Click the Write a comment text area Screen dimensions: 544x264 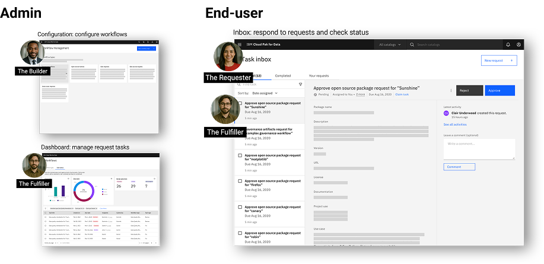[x=479, y=149]
